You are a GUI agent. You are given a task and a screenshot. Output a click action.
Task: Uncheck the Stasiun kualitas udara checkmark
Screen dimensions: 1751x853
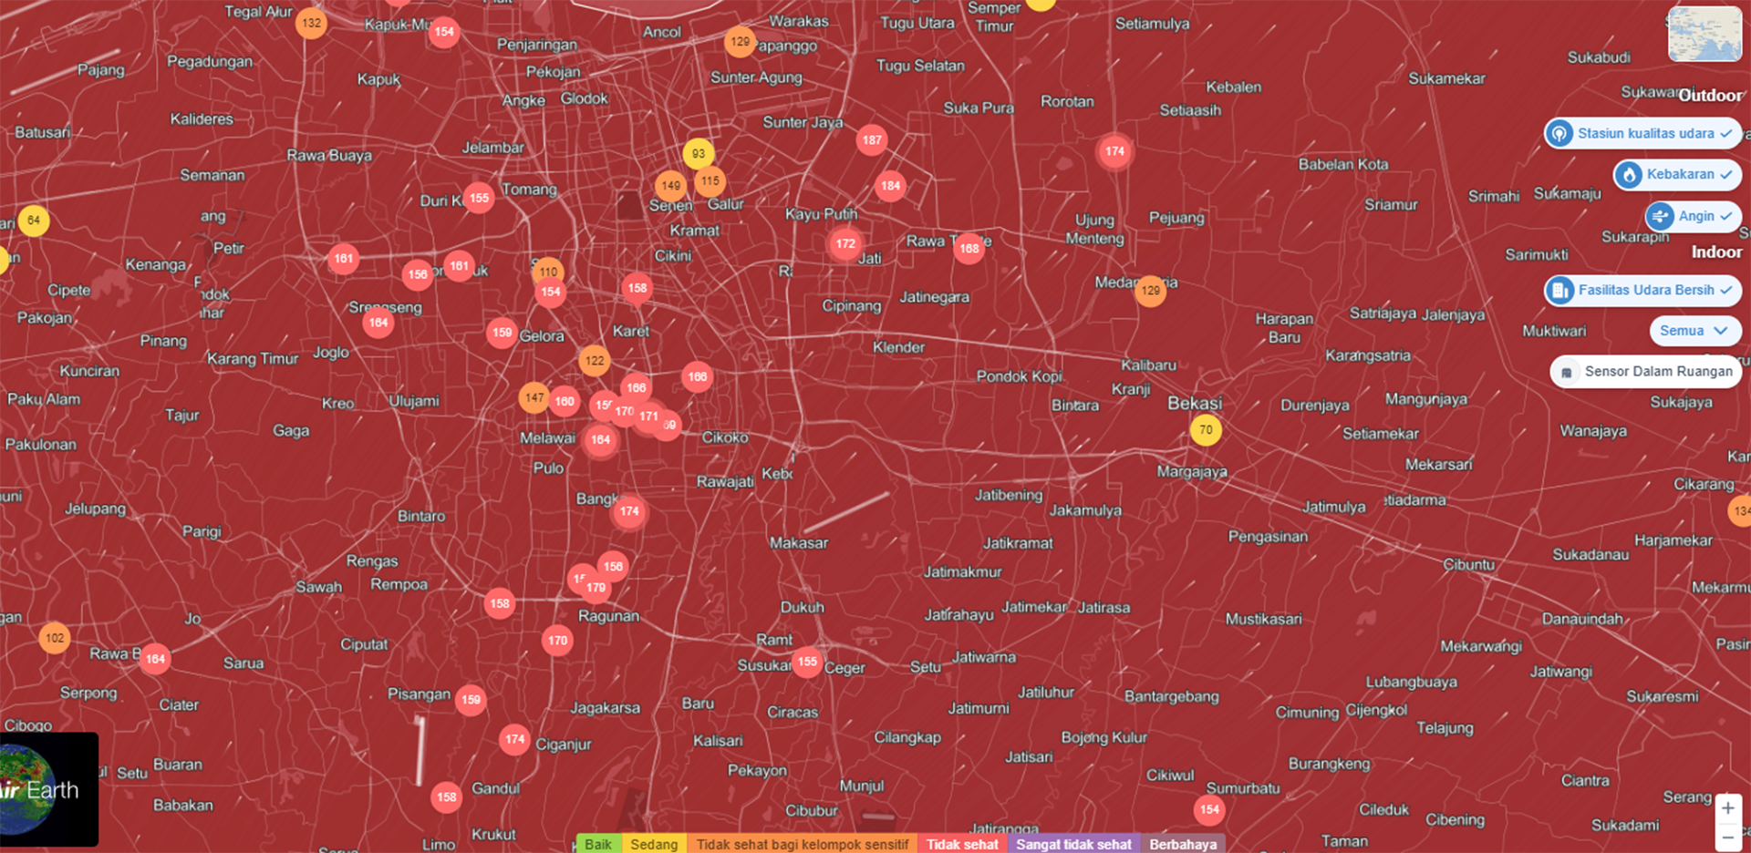click(x=1726, y=134)
